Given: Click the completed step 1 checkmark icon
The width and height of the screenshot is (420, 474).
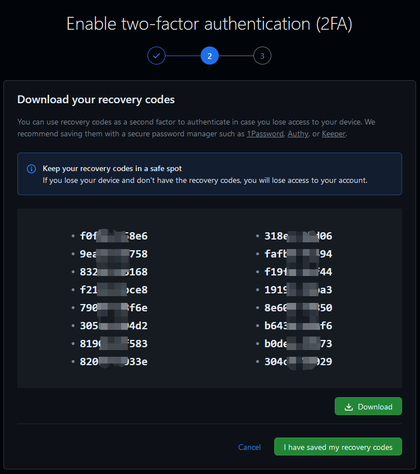Looking at the screenshot, I should click(156, 56).
